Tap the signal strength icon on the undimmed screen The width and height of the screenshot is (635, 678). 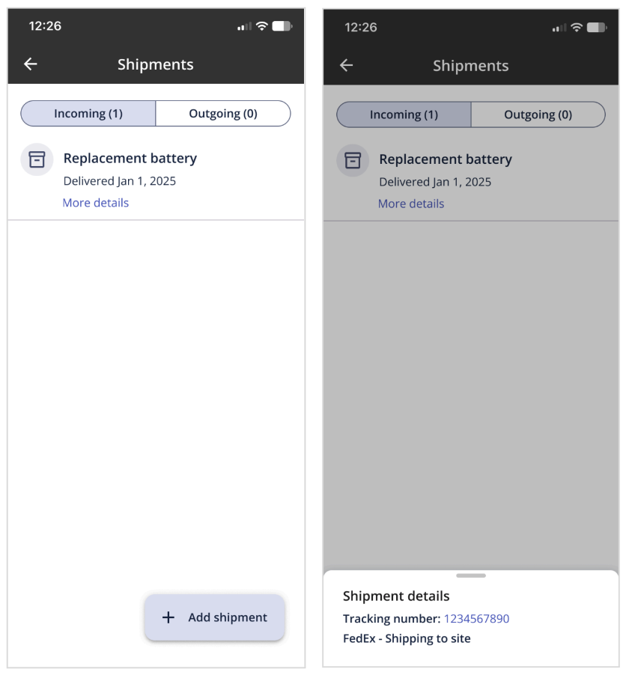(244, 27)
